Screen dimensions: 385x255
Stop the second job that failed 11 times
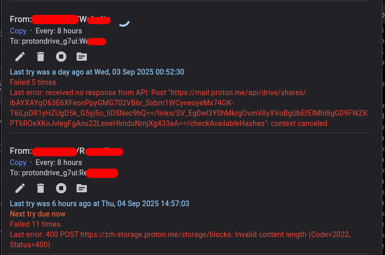[x=61, y=188]
